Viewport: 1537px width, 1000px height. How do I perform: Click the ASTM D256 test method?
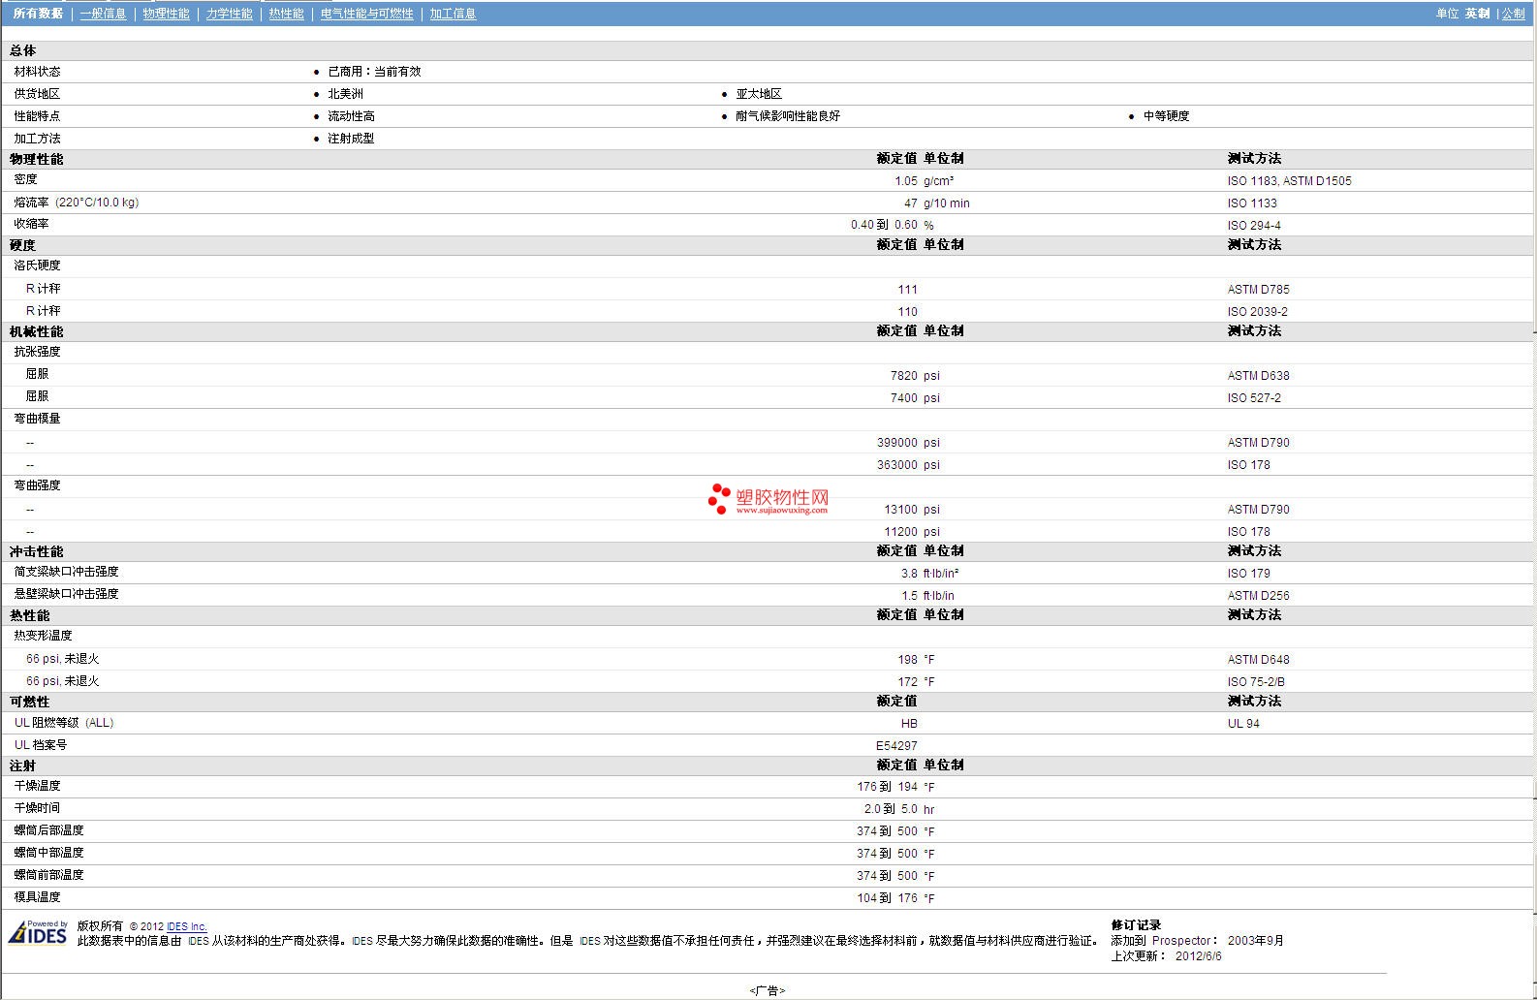(1258, 596)
